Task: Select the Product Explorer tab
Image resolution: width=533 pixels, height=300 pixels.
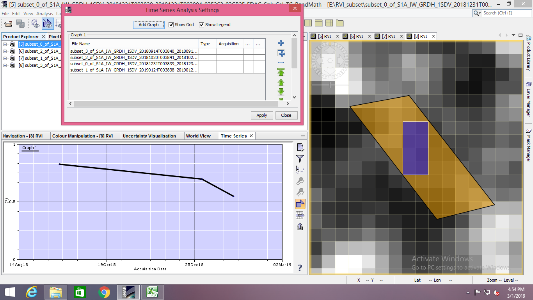Action: pyautogui.click(x=24, y=37)
